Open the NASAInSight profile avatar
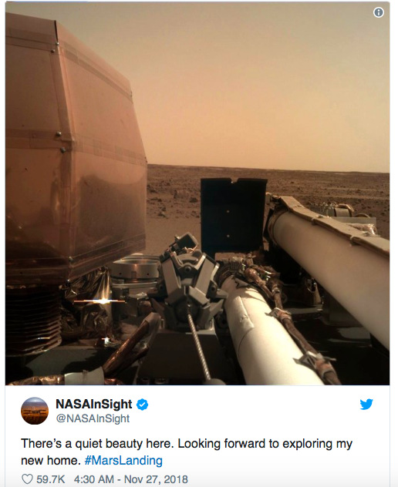The height and width of the screenshot is (487, 398). point(35,411)
